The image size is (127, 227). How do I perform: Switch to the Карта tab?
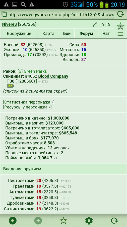(48, 34)
